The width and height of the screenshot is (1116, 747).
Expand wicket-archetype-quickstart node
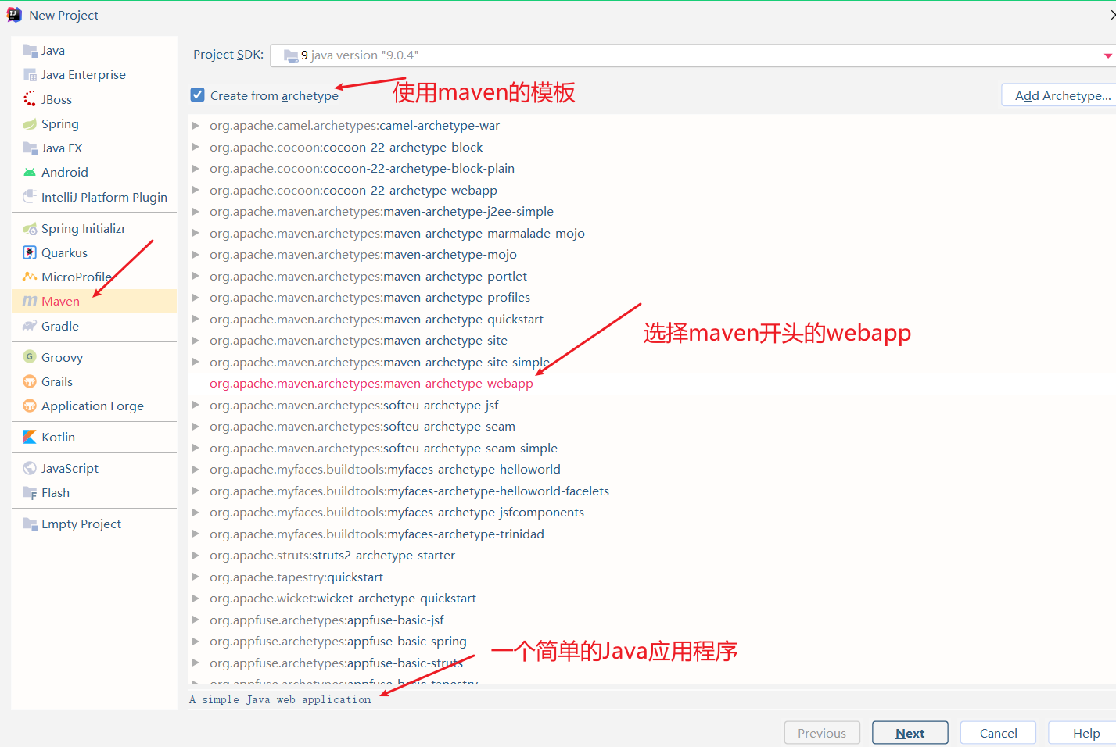coord(196,598)
